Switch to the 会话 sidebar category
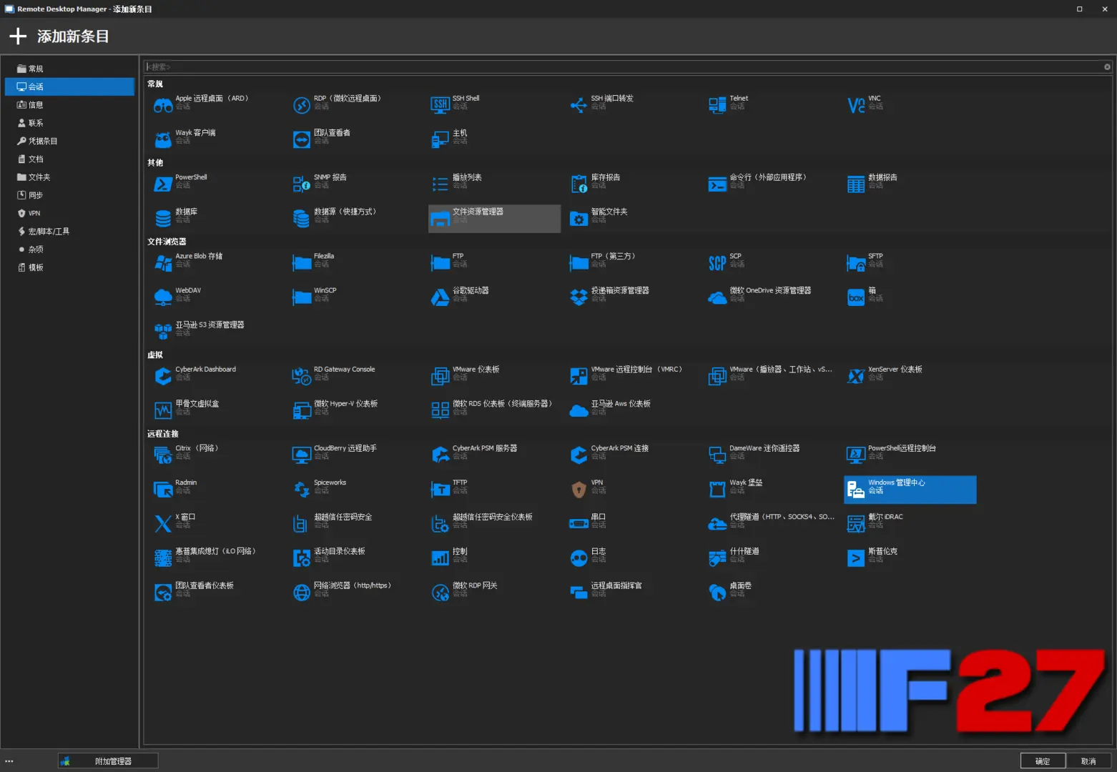This screenshot has width=1117, height=772. point(69,86)
